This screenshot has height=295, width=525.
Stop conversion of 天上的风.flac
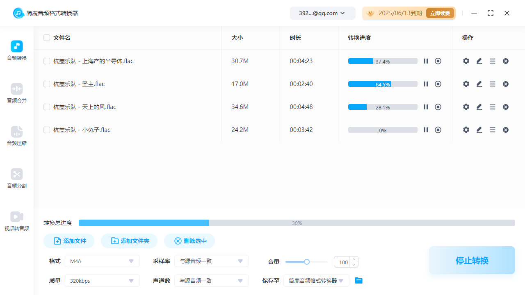click(438, 107)
